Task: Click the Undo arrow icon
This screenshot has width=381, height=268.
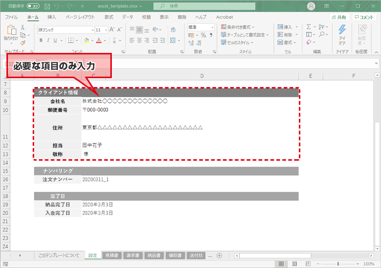Action: [x=57, y=6]
